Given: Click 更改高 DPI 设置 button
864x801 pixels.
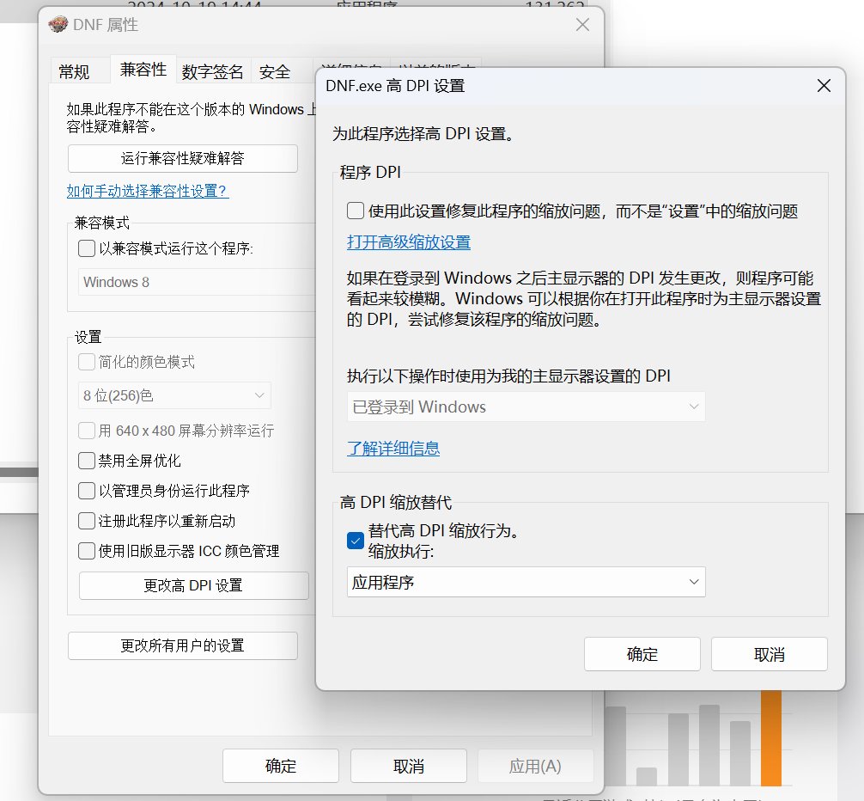Looking at the screenshot, I should click(194, 585).
